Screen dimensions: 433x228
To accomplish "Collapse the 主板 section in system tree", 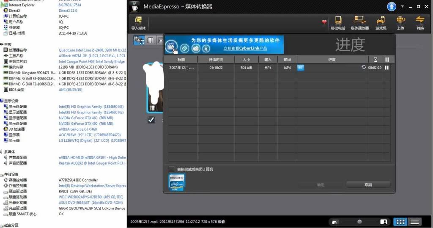I will [2, 44].
